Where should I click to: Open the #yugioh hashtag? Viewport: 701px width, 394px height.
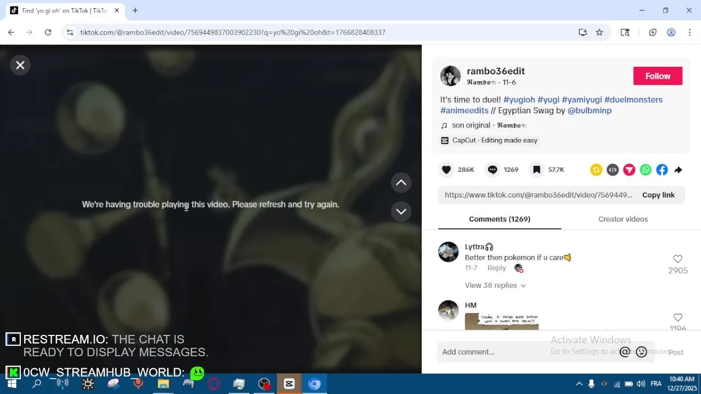519,100
